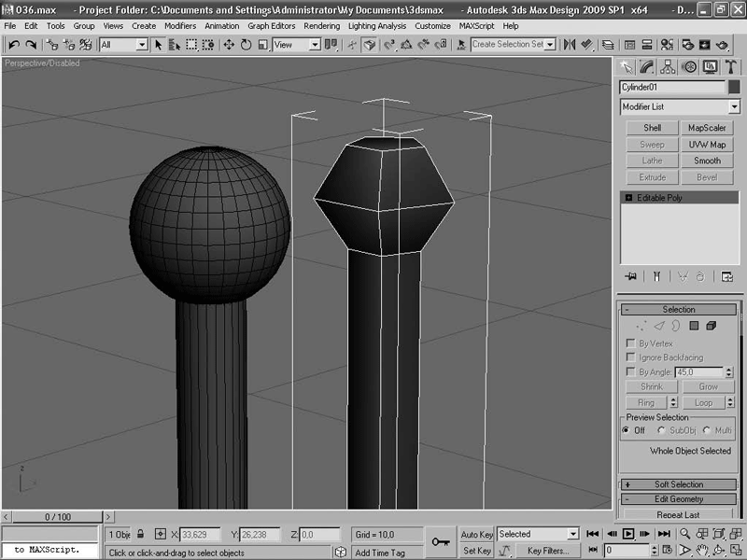747x560 pixels.
Task: Expand the Soft Selection rollout
Action: [679, 484]
